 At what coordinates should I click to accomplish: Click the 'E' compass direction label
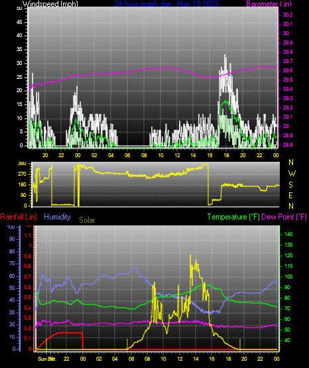point(290,195)
